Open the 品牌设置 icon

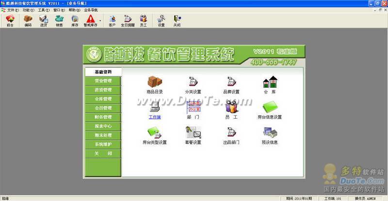click(x=231, y=81)
